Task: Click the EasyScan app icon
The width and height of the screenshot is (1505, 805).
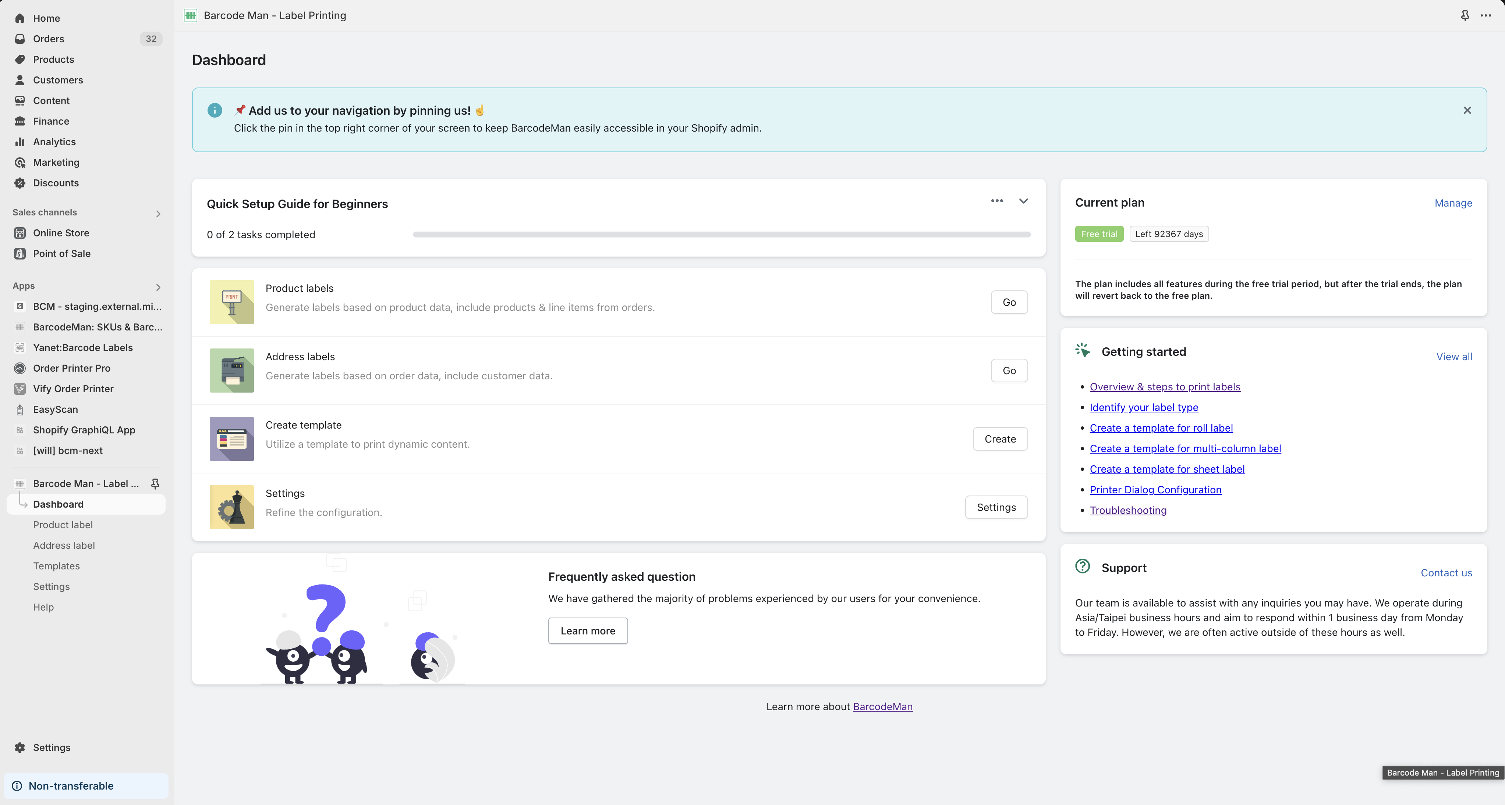Action: point(20,409)
